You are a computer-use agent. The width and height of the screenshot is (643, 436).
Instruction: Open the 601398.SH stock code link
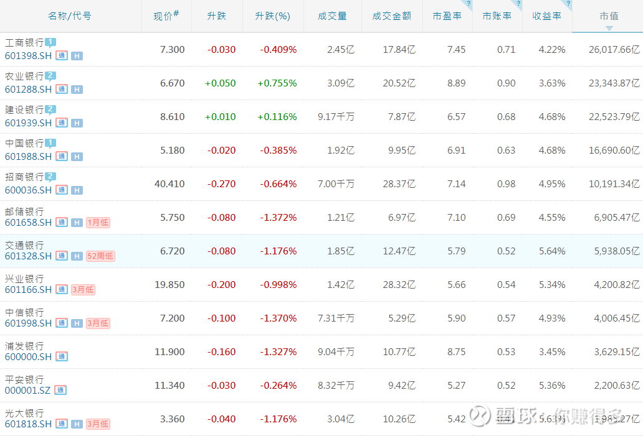pos(28,55)
